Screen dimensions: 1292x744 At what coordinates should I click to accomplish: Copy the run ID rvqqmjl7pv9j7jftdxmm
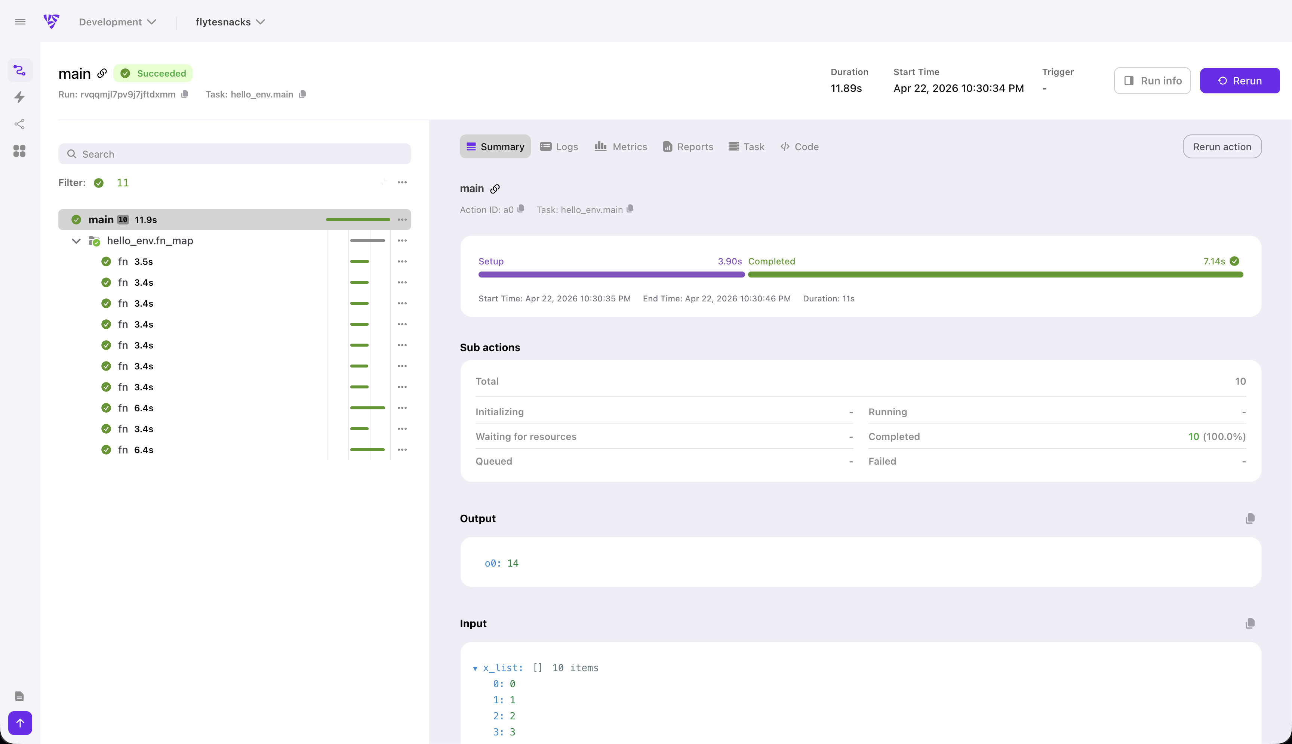pos(185,94)
